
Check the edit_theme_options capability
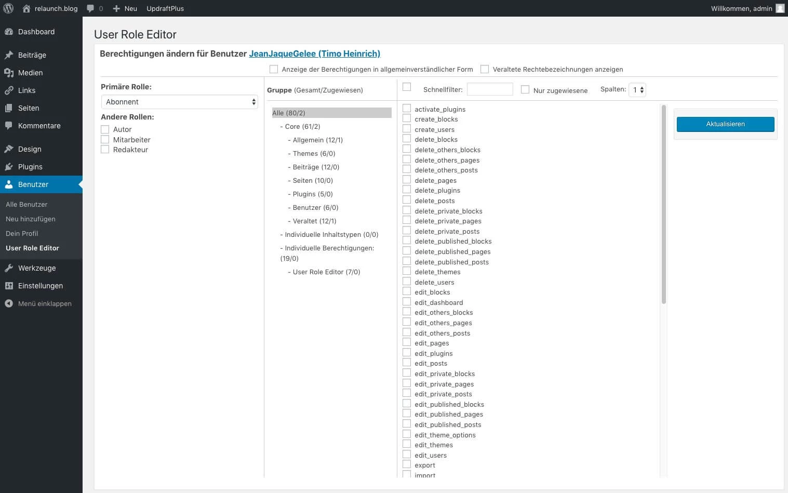point(407,434)
